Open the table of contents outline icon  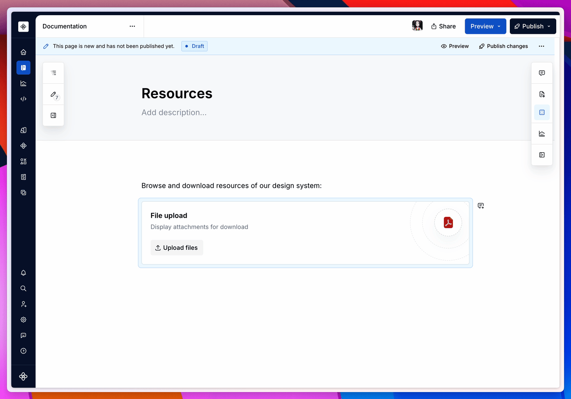click(x=53, y=73)
